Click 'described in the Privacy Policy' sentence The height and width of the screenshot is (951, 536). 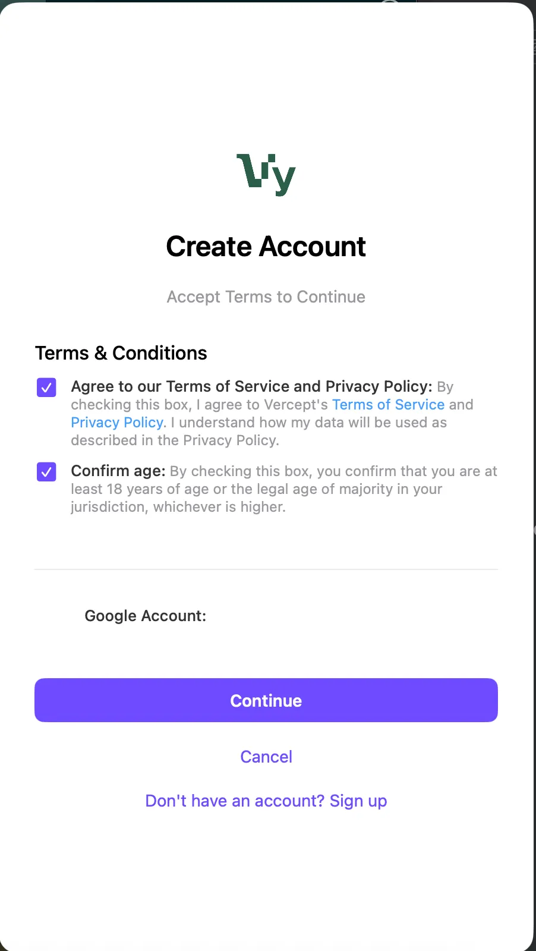175,440
